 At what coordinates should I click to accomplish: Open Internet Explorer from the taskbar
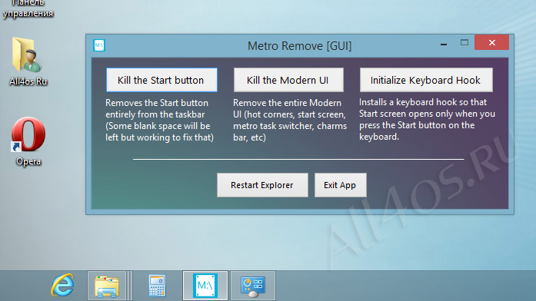62,286
